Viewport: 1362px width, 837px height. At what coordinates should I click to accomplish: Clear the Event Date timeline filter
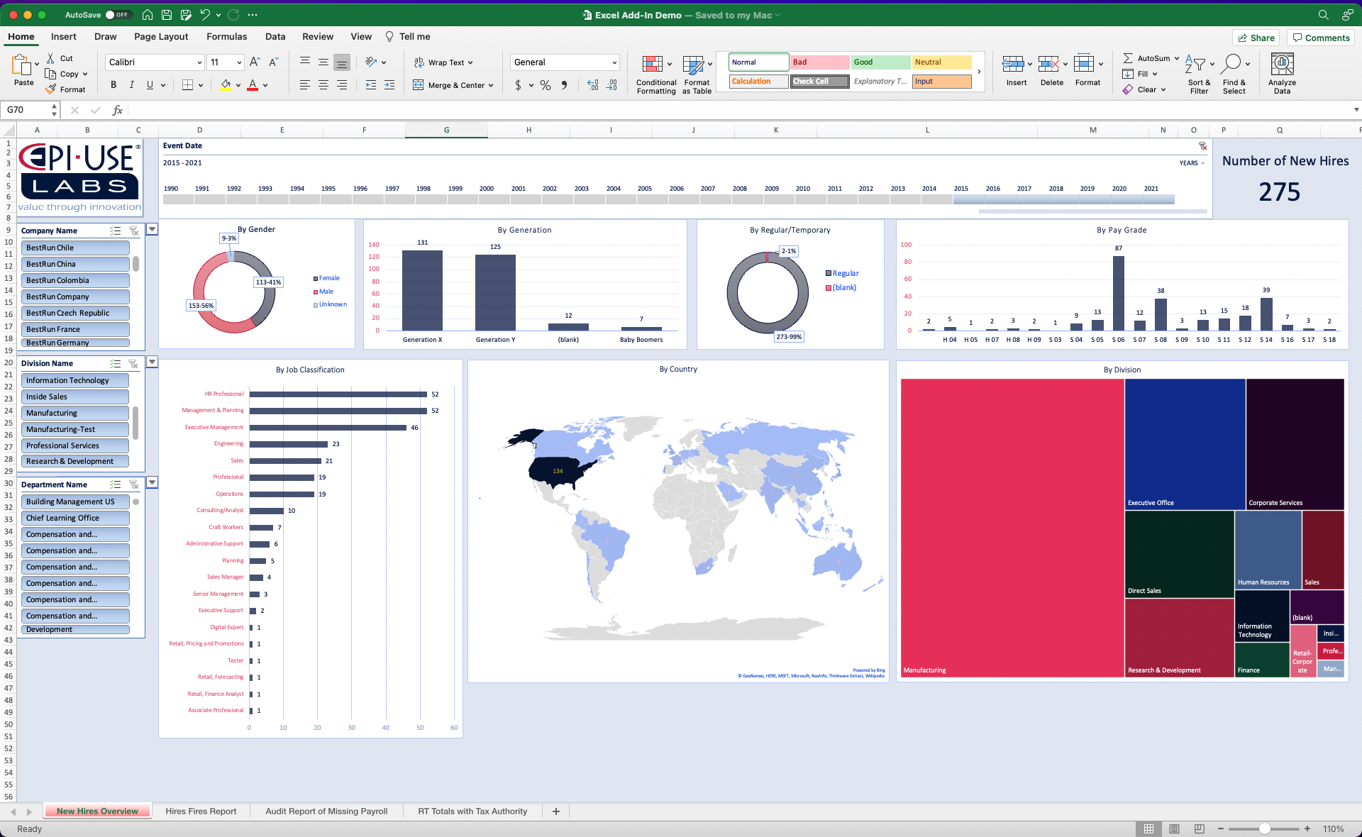click(x=1202, y=146)
